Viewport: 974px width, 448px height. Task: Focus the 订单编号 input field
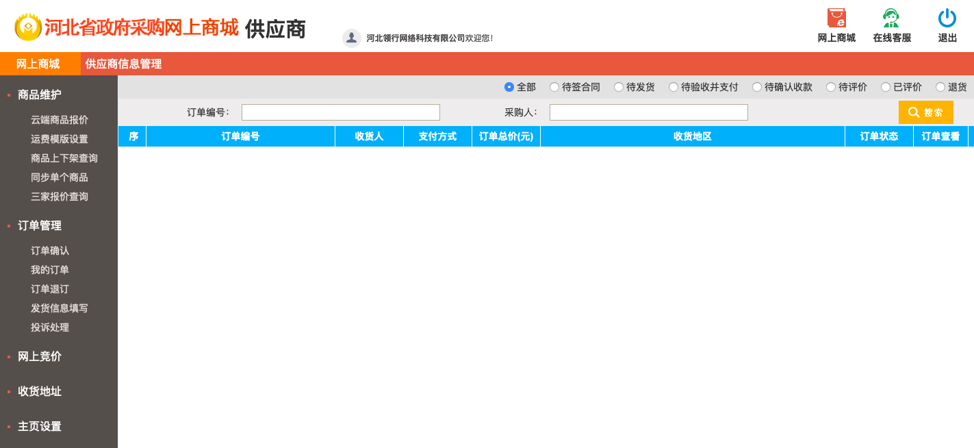click(x=341, y=112)
